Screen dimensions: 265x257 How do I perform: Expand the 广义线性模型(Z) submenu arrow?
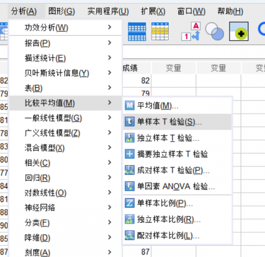(x=110, y=132)
